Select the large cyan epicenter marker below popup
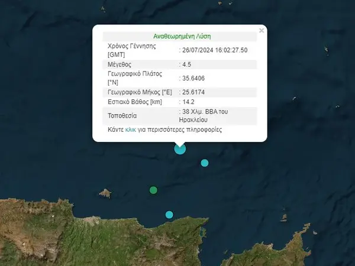The image size is (355, 266). tap(180, 149)
